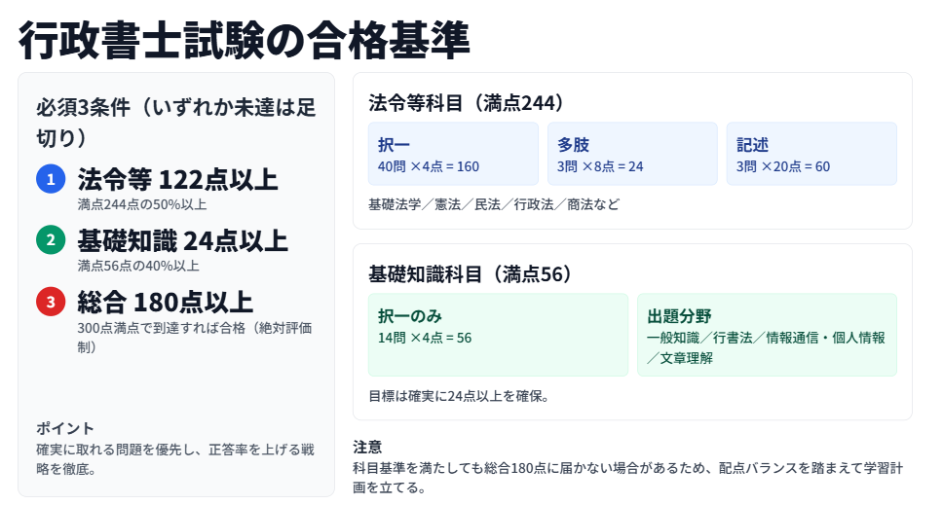Select the 記述 3問 score card

(811, 154)
